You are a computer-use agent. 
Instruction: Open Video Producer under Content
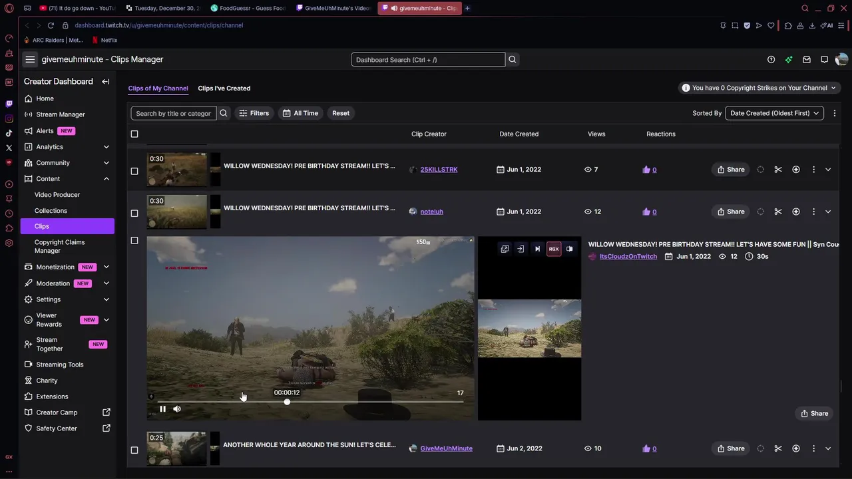(57, 194)
